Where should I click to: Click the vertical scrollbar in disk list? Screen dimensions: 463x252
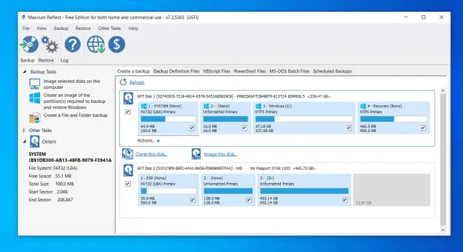[442, 159]
